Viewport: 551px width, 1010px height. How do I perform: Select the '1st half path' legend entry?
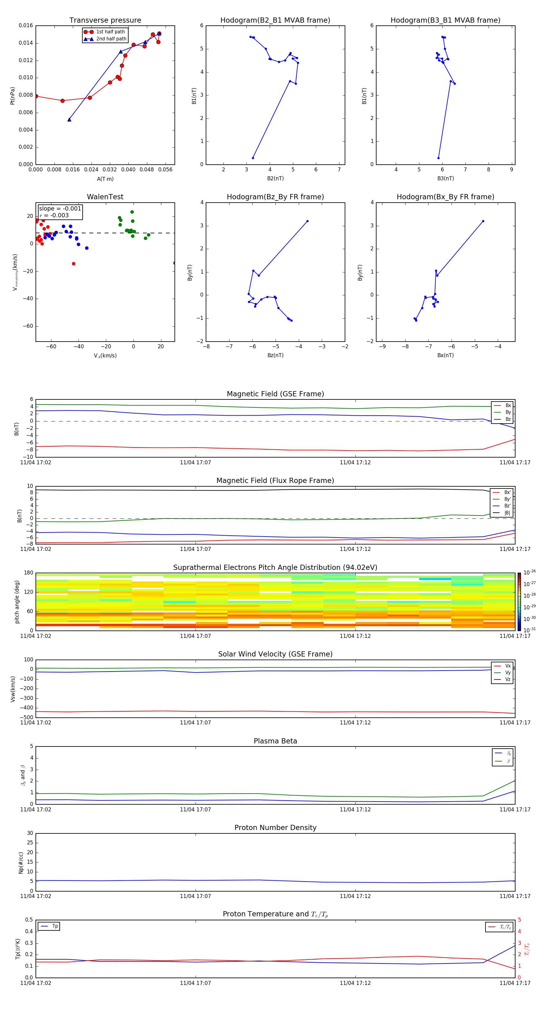[105, 32]
